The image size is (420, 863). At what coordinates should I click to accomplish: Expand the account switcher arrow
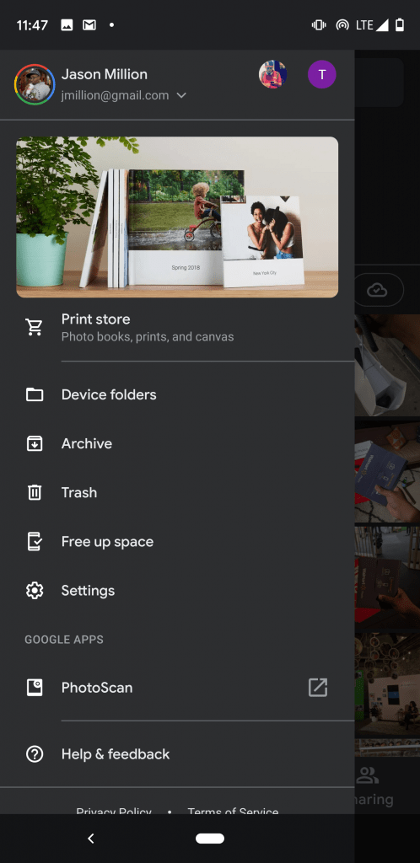click(181, 96)
